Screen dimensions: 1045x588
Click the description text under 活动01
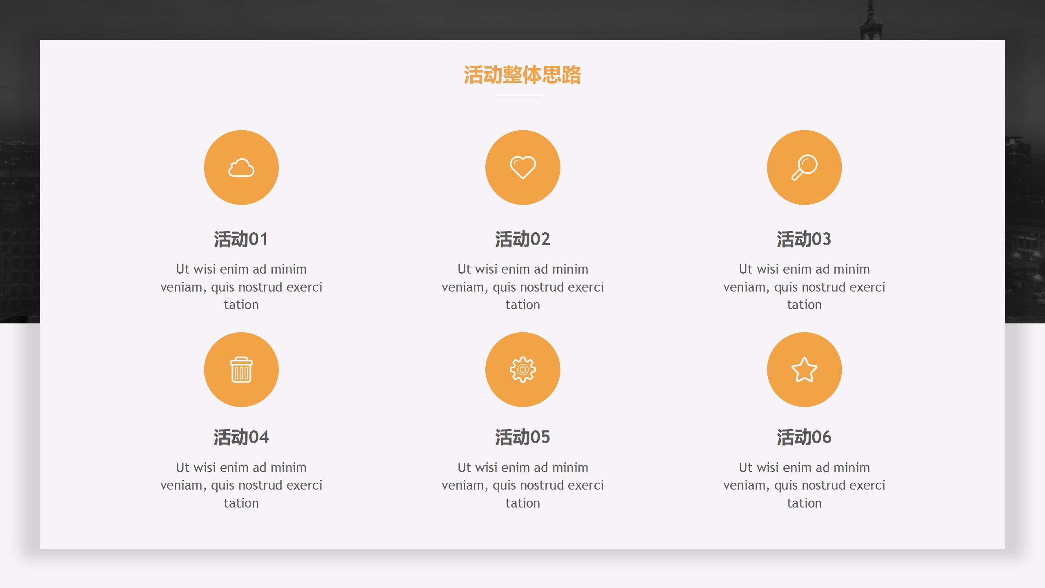241,287
